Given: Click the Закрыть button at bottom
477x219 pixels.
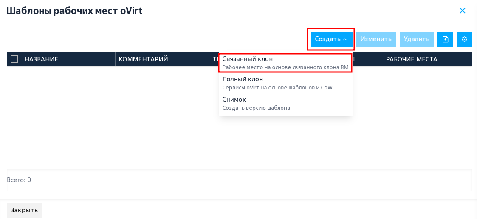Looking at the screenshot, I should pos(24,210).
